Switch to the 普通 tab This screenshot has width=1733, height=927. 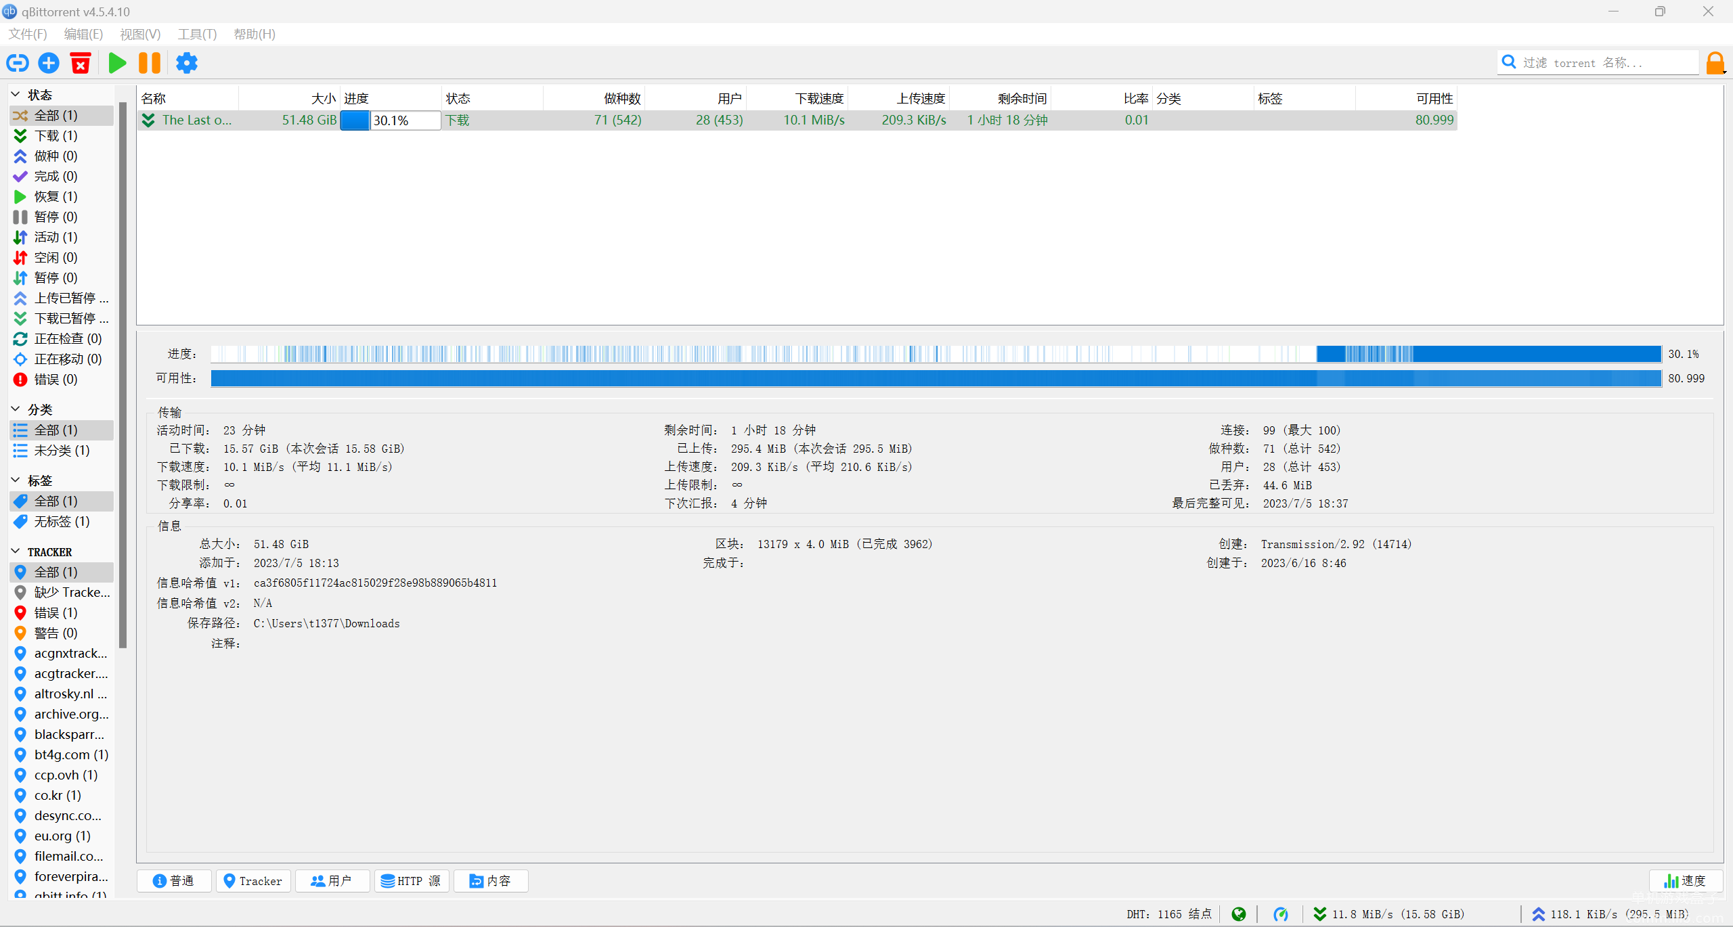tap(174, 880)
